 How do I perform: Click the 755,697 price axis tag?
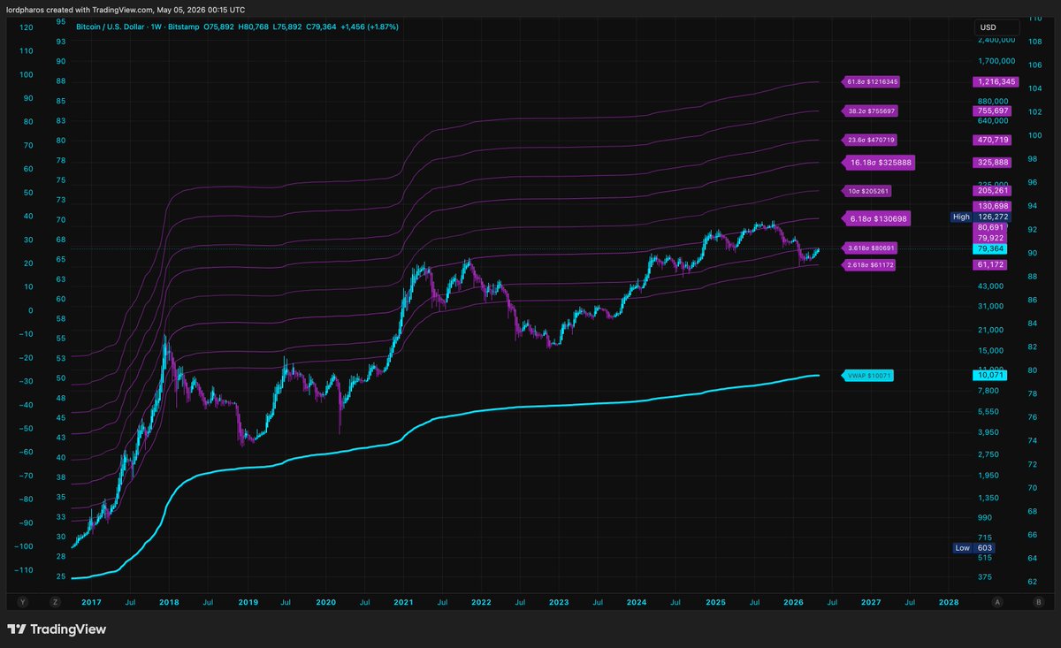coord(992,111)
